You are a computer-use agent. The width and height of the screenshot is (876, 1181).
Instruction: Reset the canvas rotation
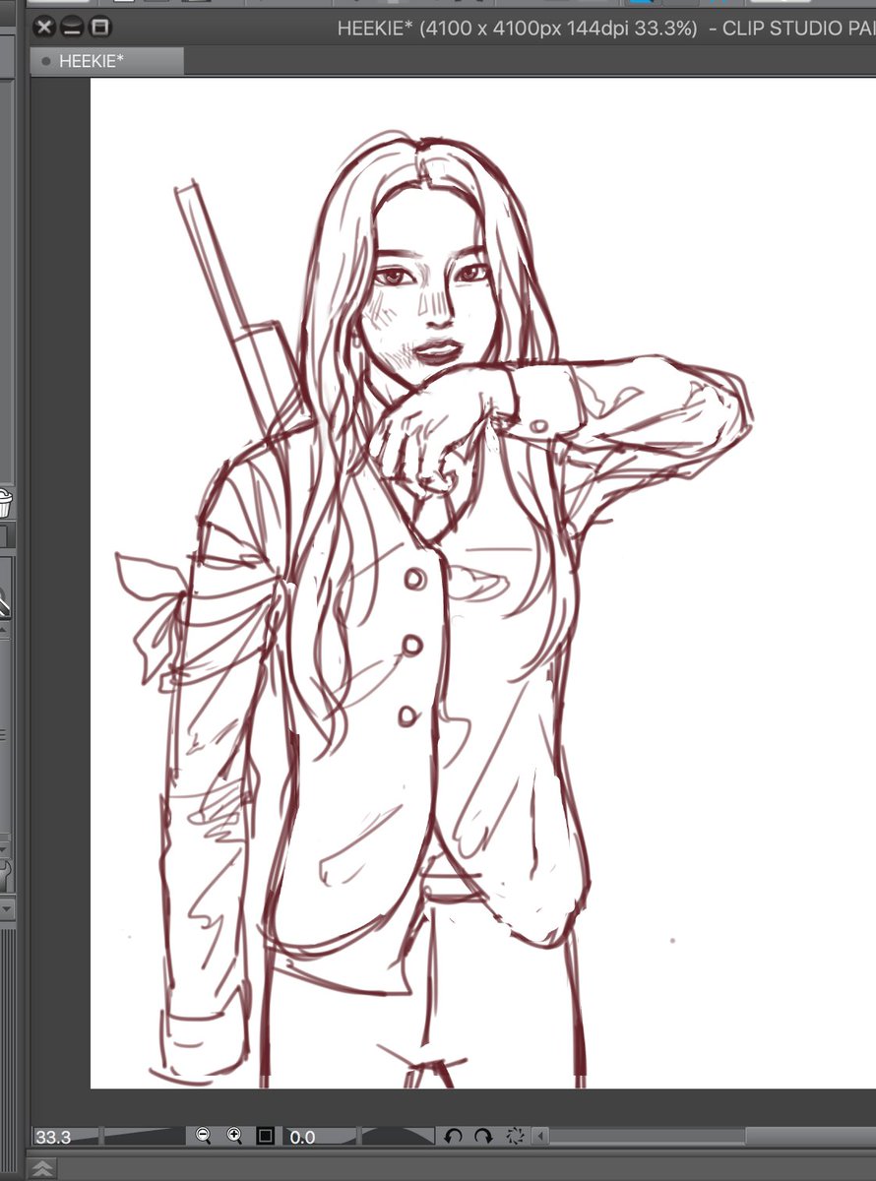[x=515, y=1136]
